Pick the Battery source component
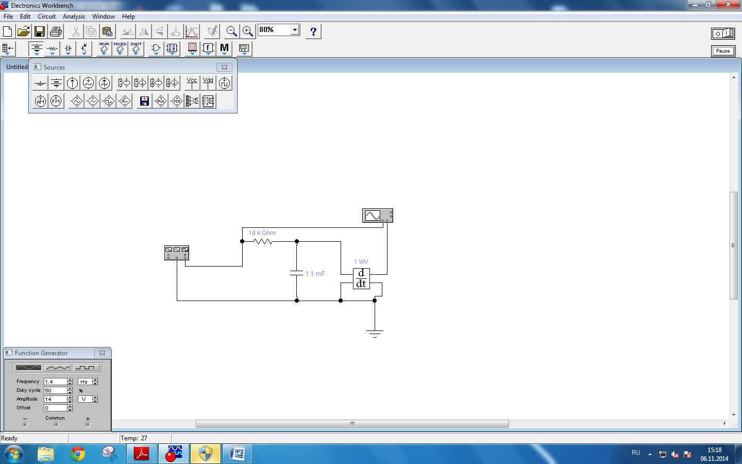Screen dimensions: 742x464 [x=56, y=83]
